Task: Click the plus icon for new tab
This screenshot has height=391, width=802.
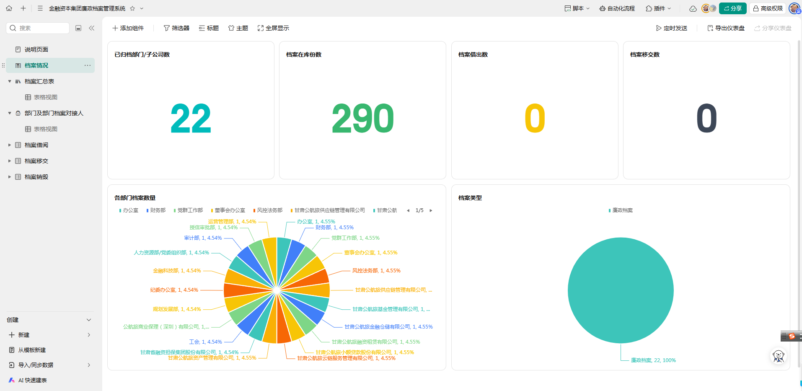Action: coord(23,8)
